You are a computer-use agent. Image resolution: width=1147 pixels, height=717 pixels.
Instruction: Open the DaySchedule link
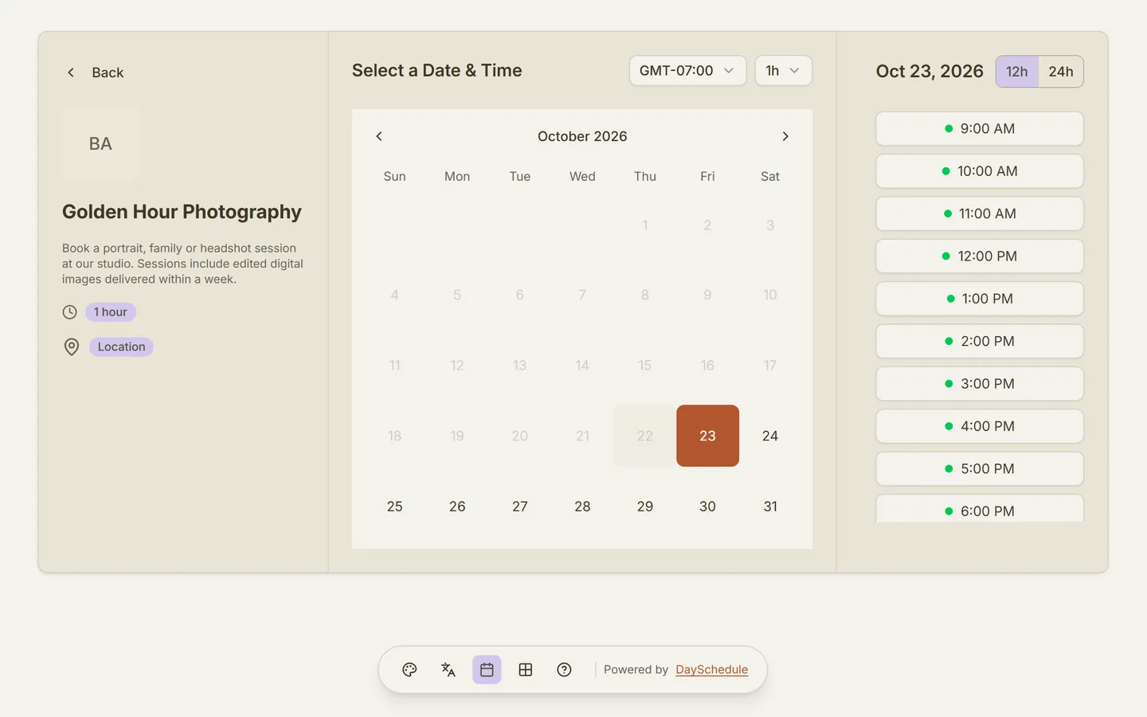pyautogui.click(x=711, y=670)
